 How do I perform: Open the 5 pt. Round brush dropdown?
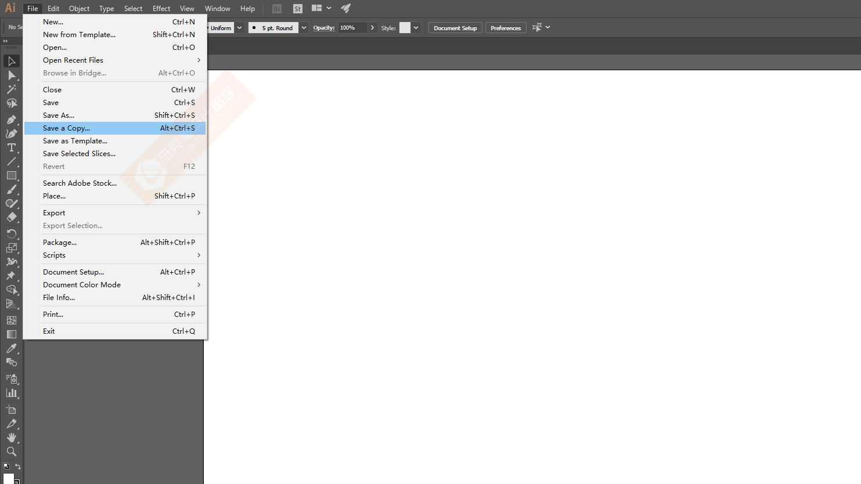(304, 27)
